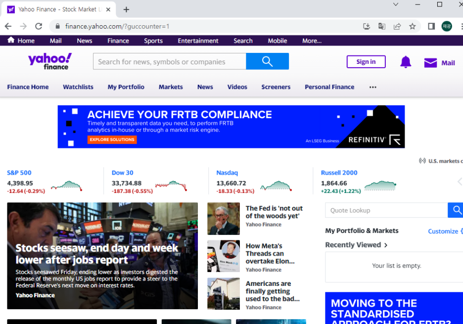Screen dimensions: 463x324
Task: Click News in the top purple bar
Action: [x=85, y=41]
